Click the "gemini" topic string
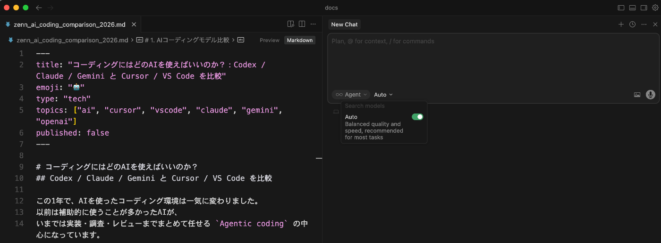The width and height of the screenshot is (661, 243). (260, 110)
